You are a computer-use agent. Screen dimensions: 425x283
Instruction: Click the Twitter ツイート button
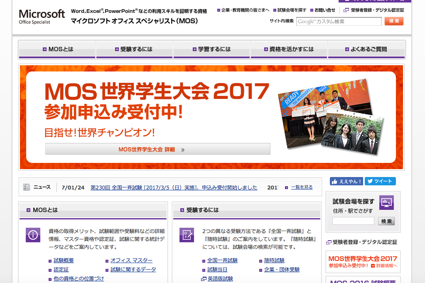point(380,181)
